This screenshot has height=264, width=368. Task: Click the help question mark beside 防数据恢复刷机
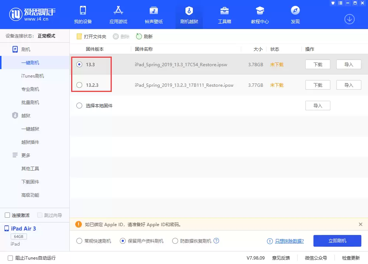[x=216, y=240]
